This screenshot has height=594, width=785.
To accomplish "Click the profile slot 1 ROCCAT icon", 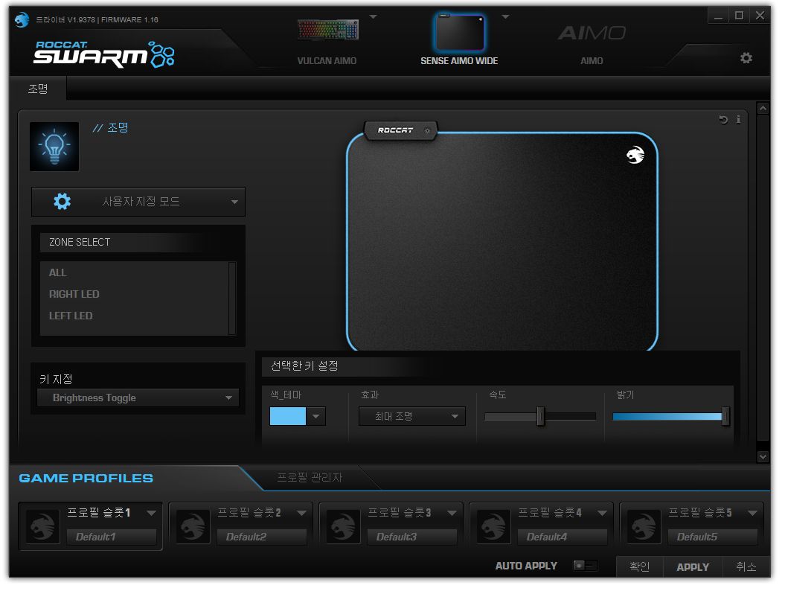I will (x=43, y=526).
